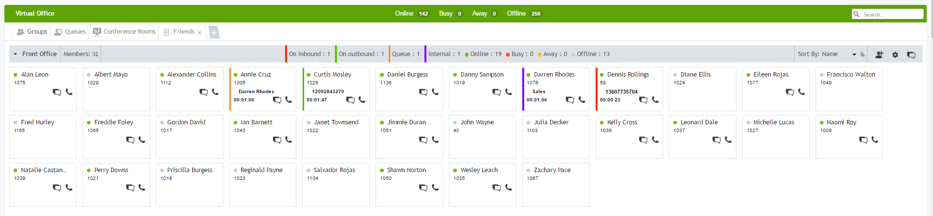
Task: Message Wesley Leach via chat icon
Action: pyautogui.click(x=496, y=188)
